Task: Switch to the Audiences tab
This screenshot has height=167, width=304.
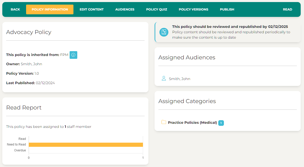Action: pos(125,9)
